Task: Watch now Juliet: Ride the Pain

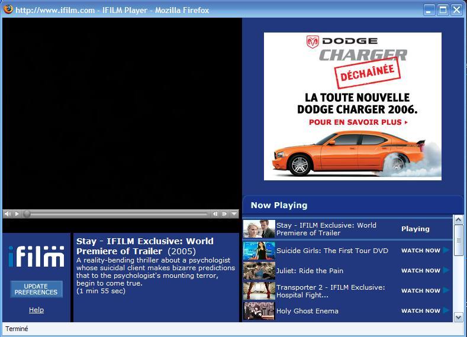Action: tap(425, 270)
